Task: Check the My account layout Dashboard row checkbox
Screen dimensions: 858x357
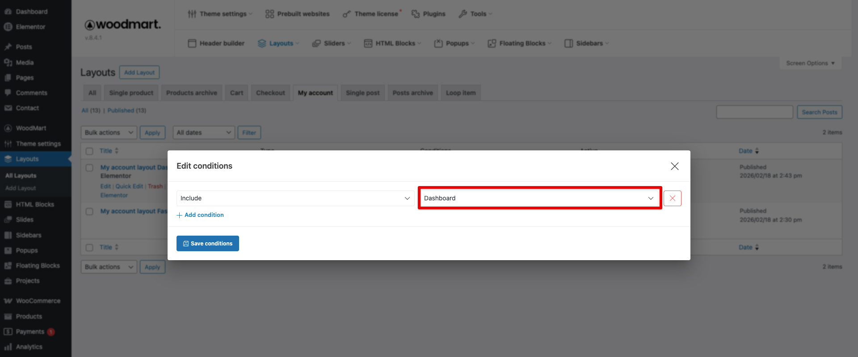Action: [x=89, y=168]
